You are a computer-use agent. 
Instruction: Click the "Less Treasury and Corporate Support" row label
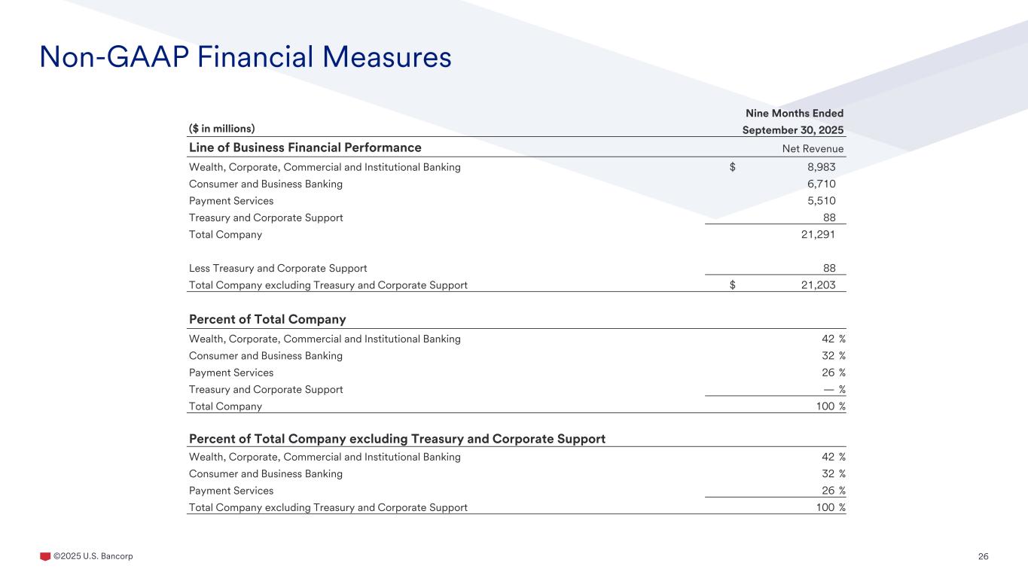pos(278,269)
